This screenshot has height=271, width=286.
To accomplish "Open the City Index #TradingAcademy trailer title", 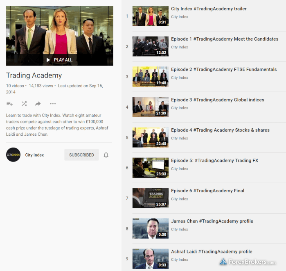I will click(209, 9).
